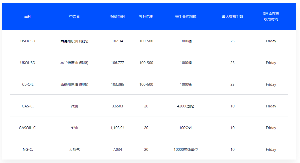Click 西德州原油 (现货) name cell
Screen dimensions: 300x163
point(74,41)
